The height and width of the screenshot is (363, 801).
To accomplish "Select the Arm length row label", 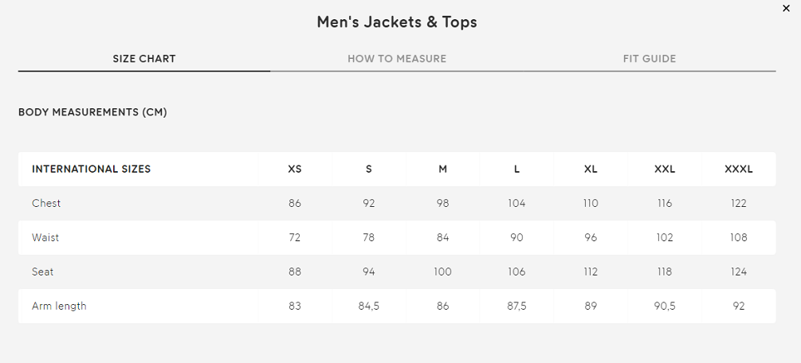I will (x=59, y=306).
